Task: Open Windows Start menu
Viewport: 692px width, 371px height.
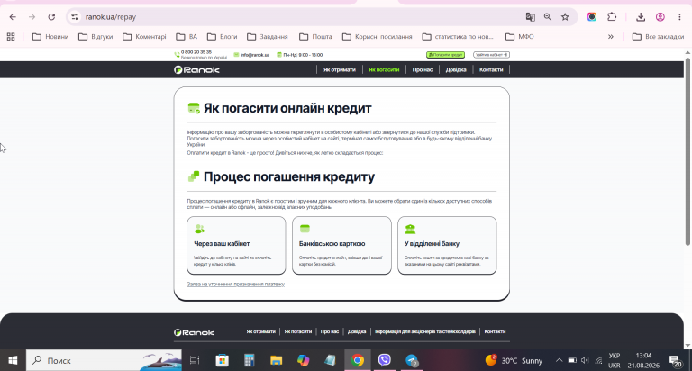Action: click(13, 360)
